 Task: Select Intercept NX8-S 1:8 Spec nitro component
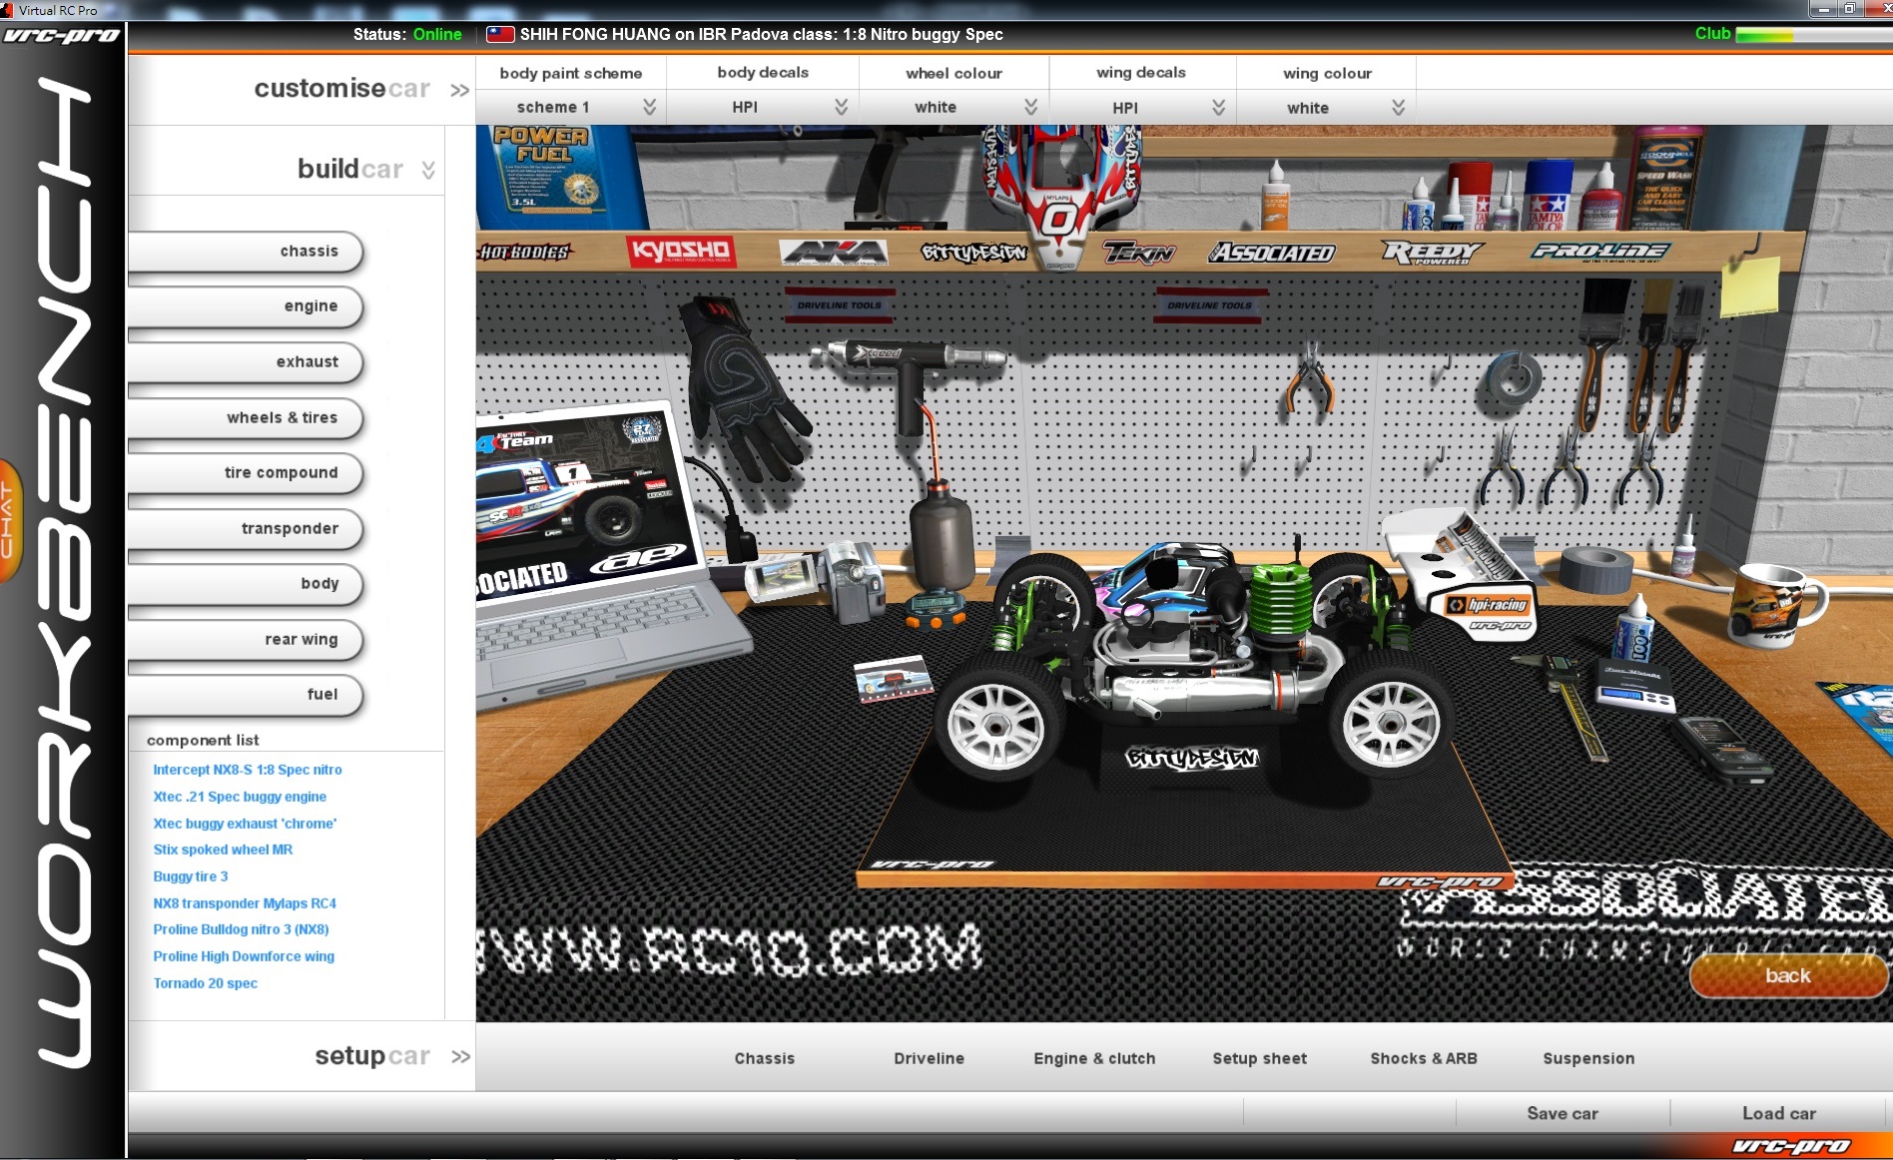(x=248, y=770)
